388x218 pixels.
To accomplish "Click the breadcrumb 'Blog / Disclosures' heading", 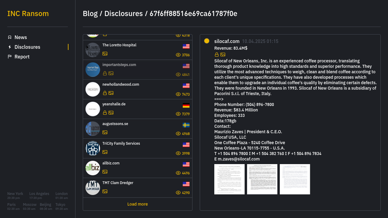I will [x=113, y=14].
